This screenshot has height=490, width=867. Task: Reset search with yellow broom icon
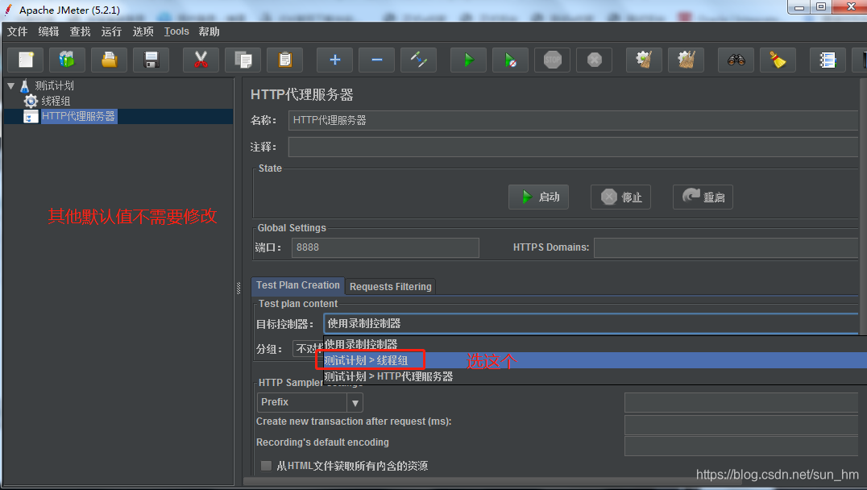click(x=778, y=60)
